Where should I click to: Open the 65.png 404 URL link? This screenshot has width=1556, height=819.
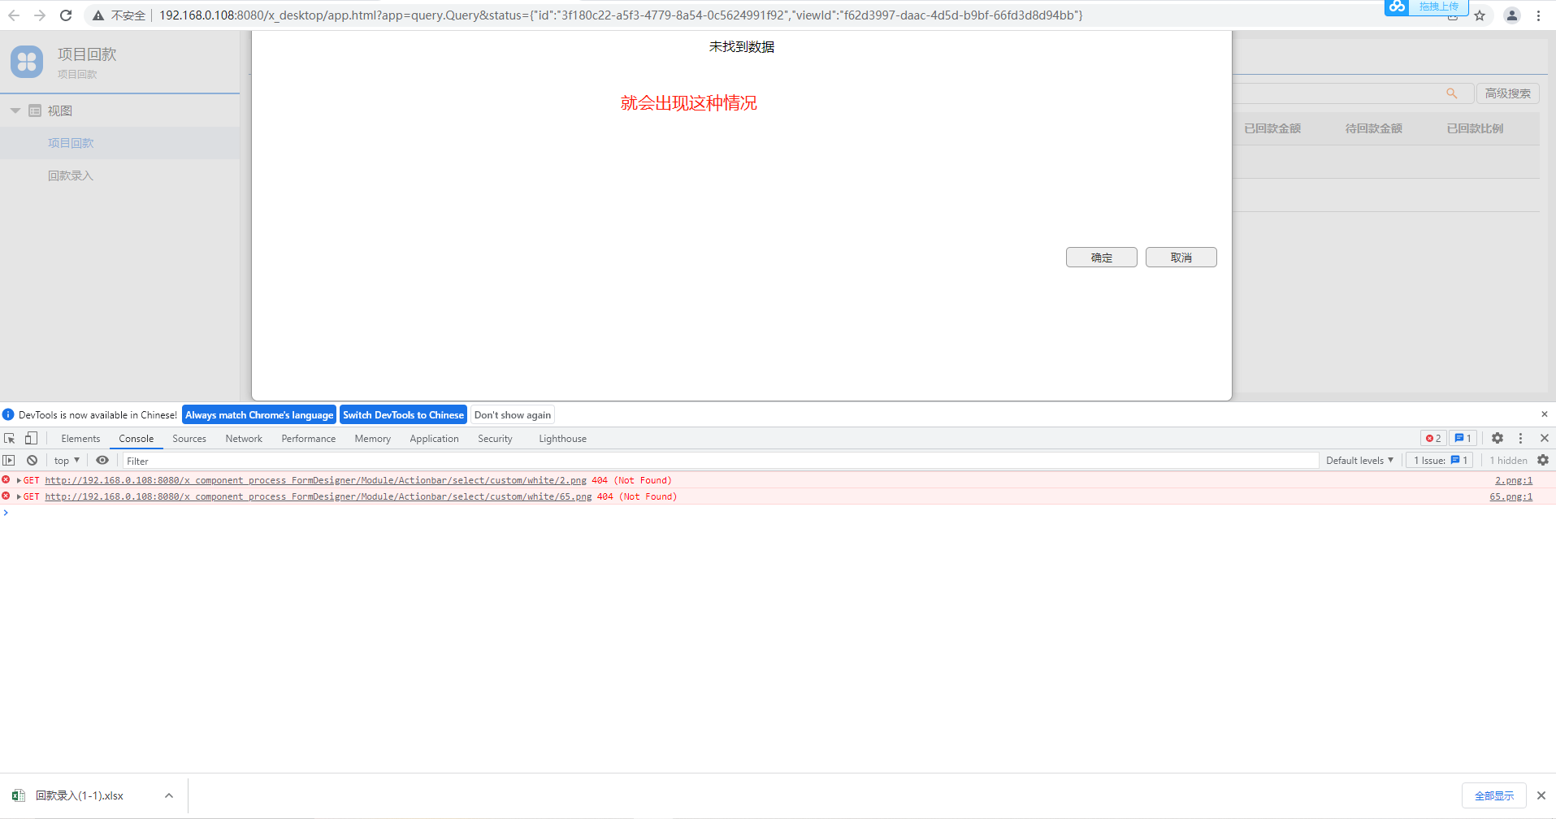(x=318, y=497)
